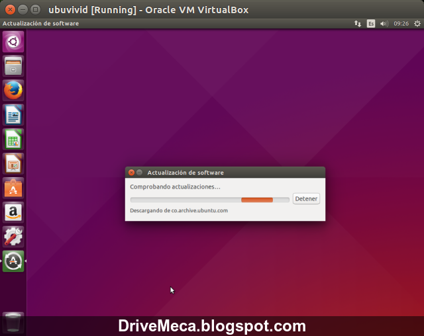Open LibreOffice Writer from launcher
The height and width of the screenshot is (336, 424).
(13, 114)
